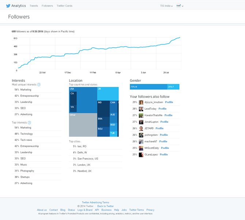The width and height of the screenshot is (245, 220).
Task: Click LeadToday avatar thumbnail
Action: pyautogui.click(x=141, y=109)
